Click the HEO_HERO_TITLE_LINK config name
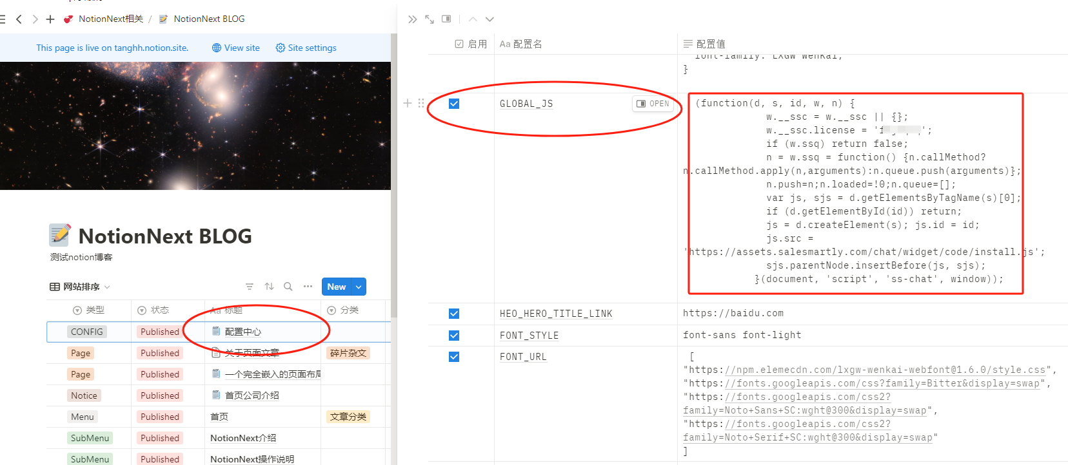Viewport: 1068px width, 465px height. pyautogui.click(x=556, y=314)
